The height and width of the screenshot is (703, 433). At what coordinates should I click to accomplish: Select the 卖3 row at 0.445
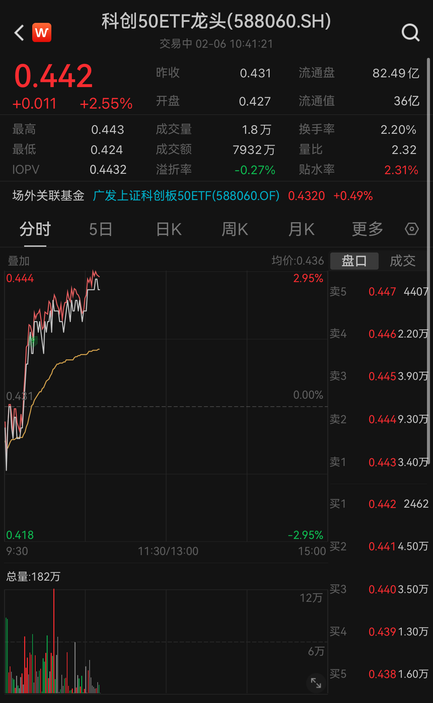379,376
